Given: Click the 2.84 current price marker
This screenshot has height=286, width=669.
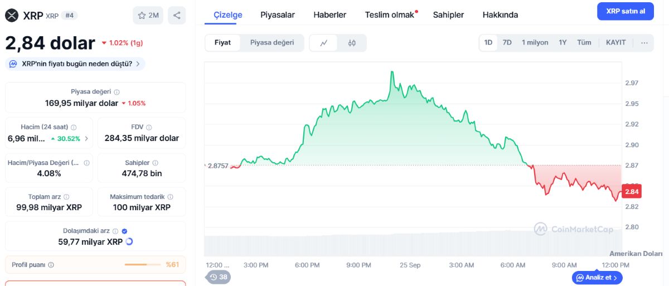Looking at the screenshot, I should [632, 192].
